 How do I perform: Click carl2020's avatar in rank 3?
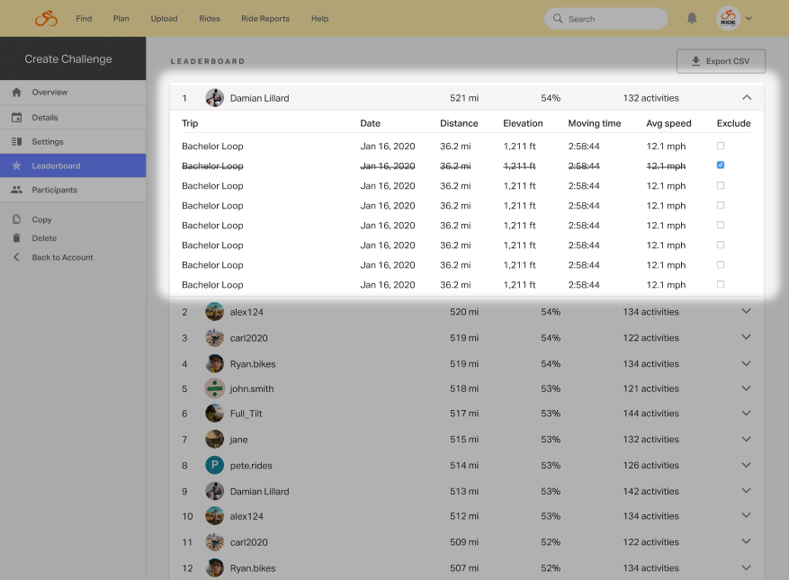[214, 337]
